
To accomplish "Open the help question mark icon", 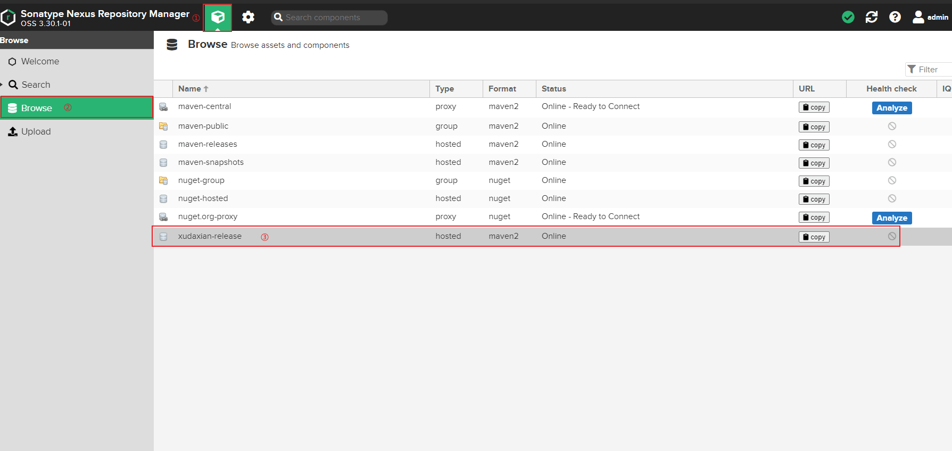I will tap(895, 18).
